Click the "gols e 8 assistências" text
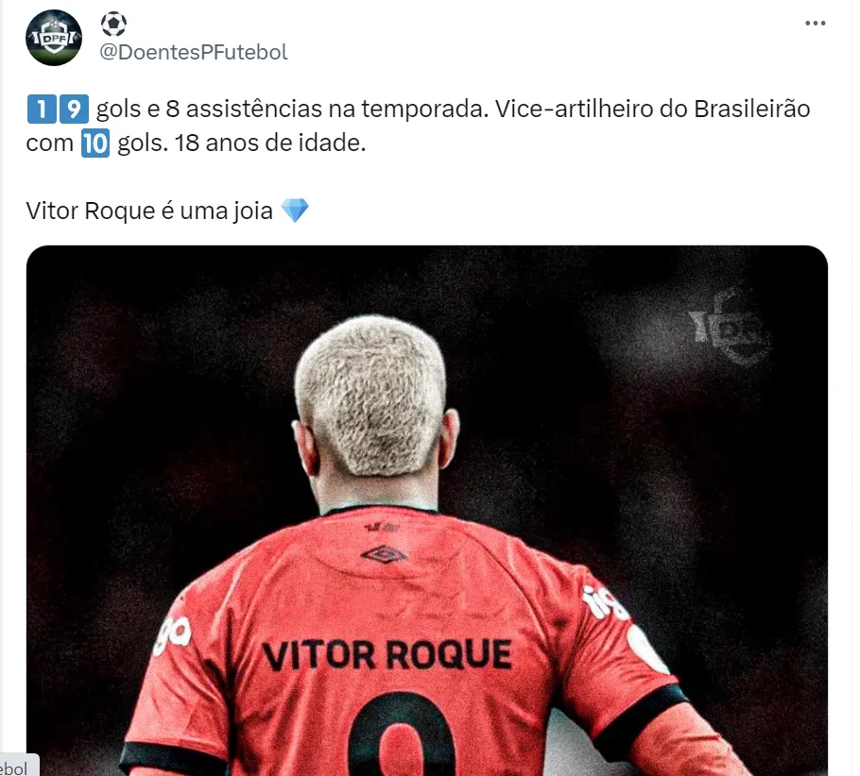Image resolution: width=860 pixels, height=776 pixels. [209, 110]
